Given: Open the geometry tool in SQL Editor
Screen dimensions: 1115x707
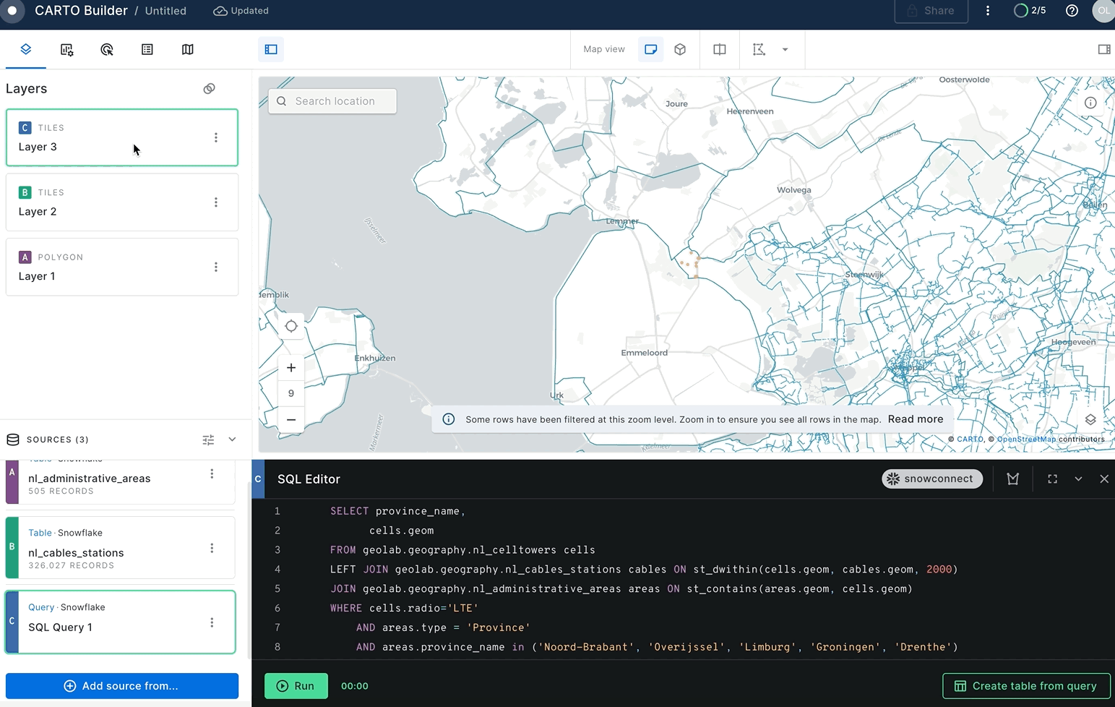Looking at the screenshot, I should click(1012, 479).
